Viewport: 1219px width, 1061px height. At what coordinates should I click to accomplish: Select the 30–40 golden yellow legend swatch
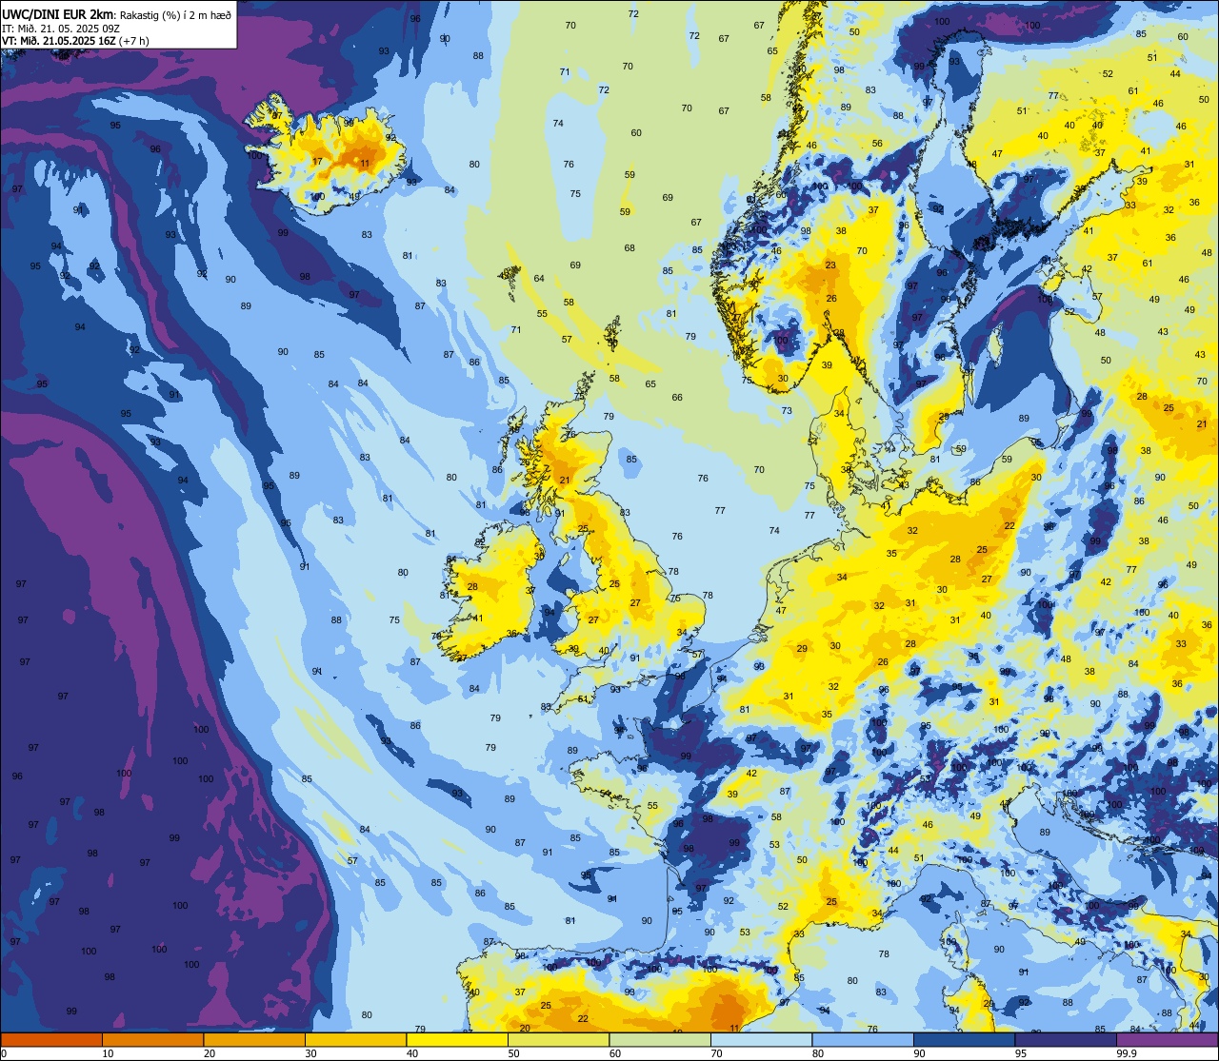[x=355, y=1039]
